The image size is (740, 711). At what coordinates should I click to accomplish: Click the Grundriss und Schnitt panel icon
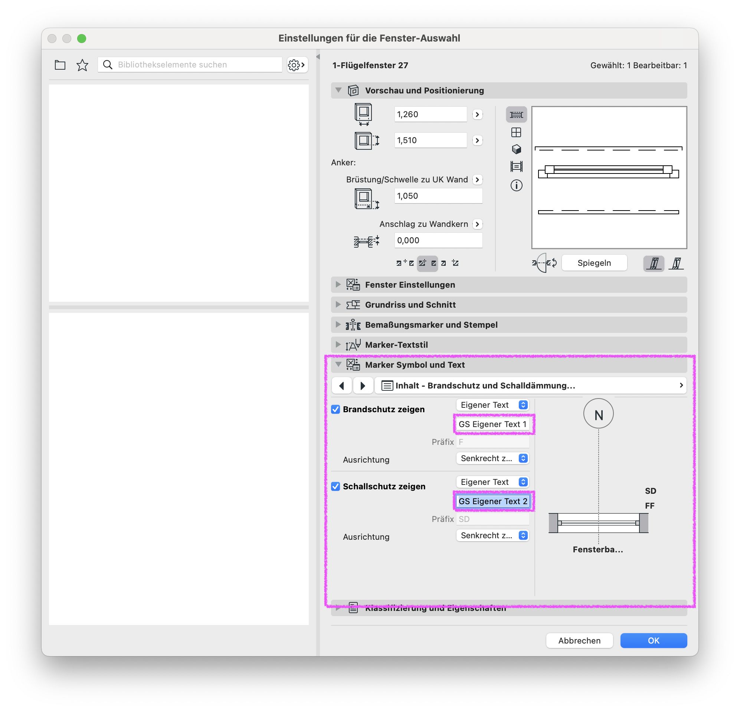pyautogui.click(x=353, y=305)
